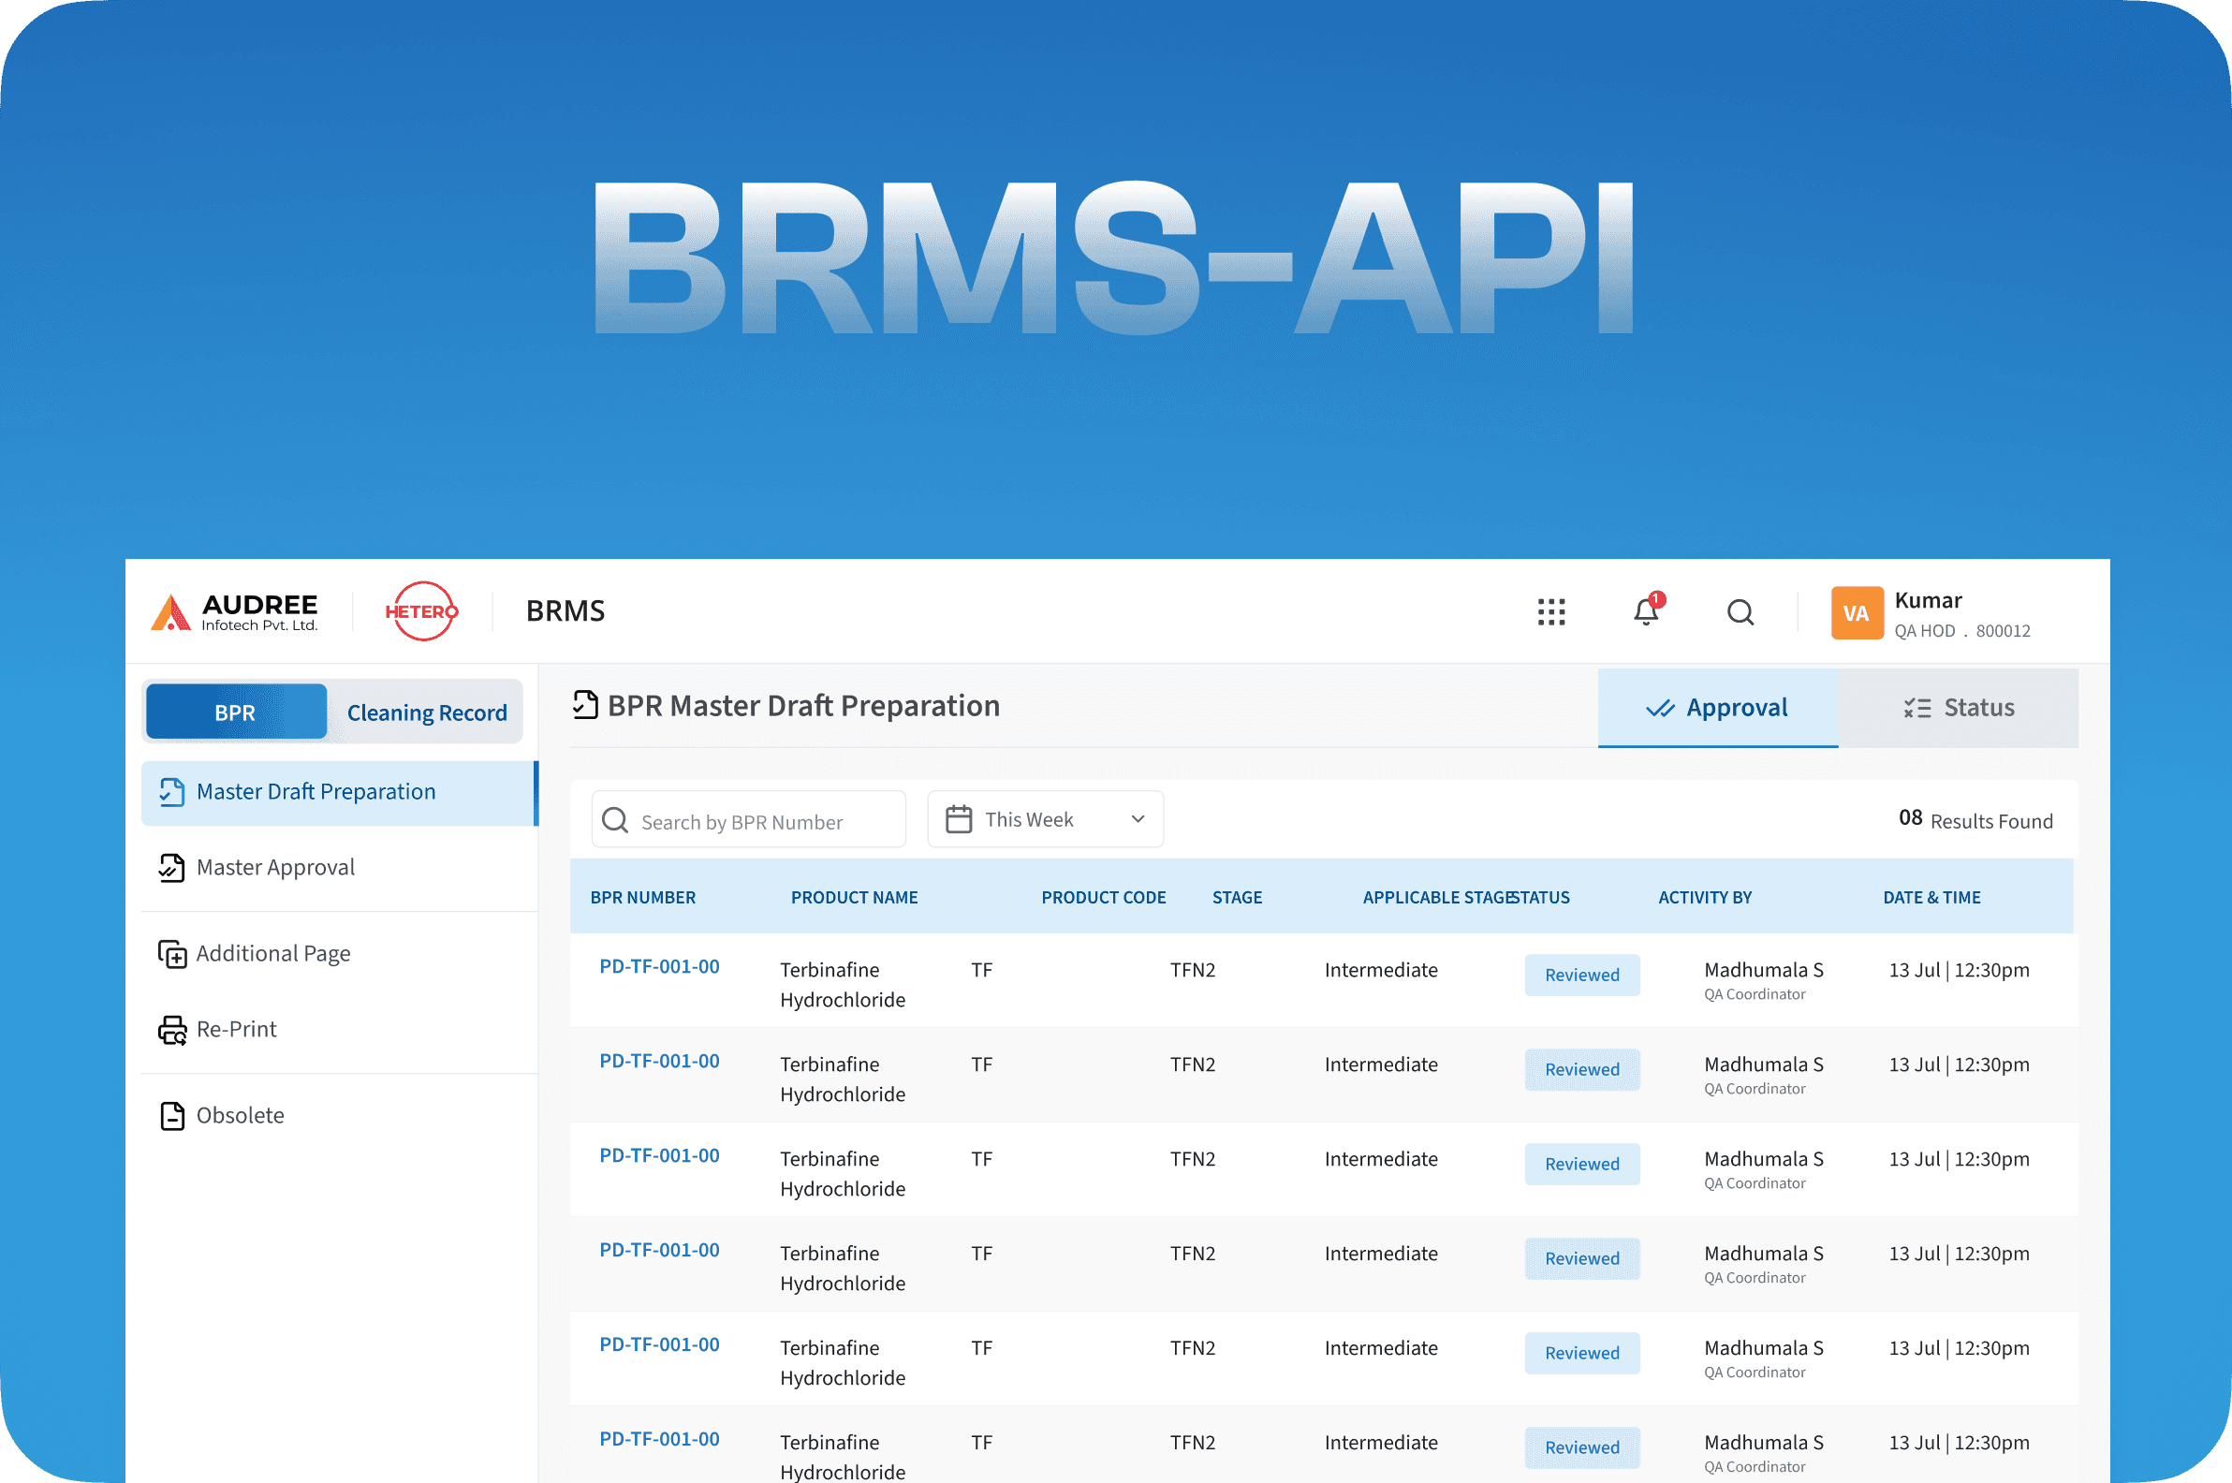This screenshot has height=1483, width=2232.
Task: Click the notification bell icon
Action: 1646,612
